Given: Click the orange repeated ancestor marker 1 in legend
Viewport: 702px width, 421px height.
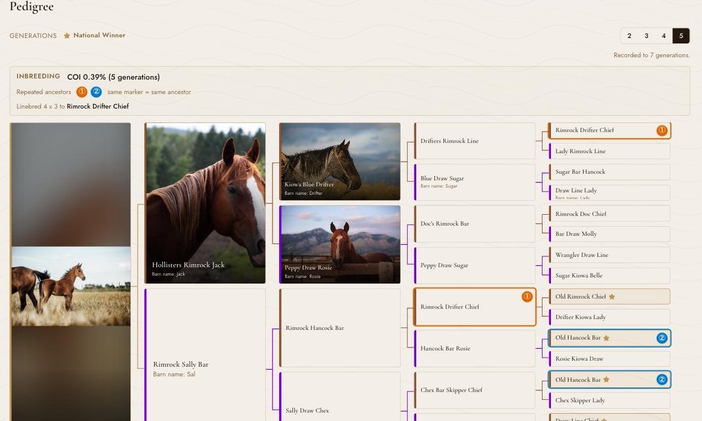Looking at the screenshot, I should coord(82,92).
